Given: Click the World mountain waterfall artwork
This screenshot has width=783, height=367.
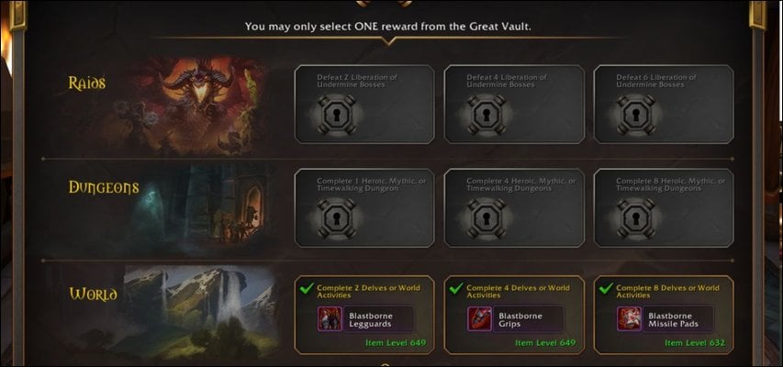Looking at the screenshot, I should [200, 311].
